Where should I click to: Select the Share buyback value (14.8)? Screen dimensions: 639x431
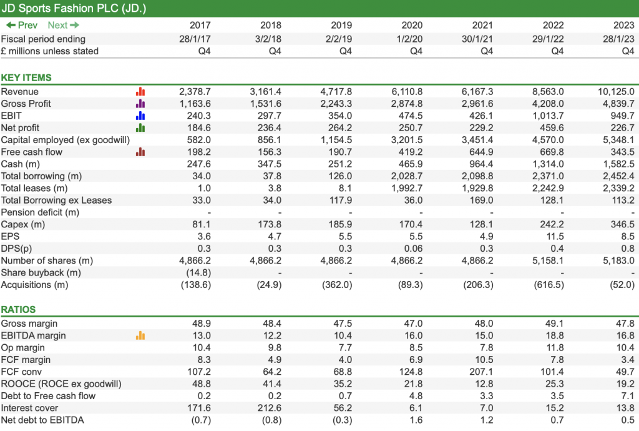click(199, 273)
